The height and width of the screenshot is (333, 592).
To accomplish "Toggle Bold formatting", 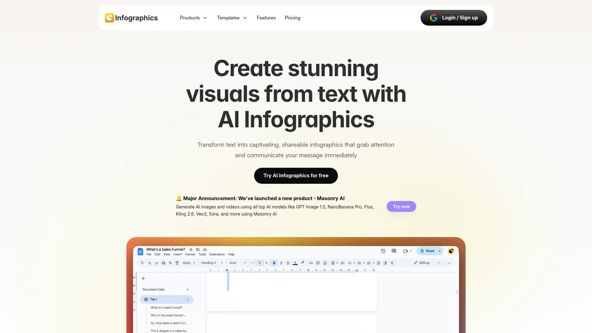I will (274, 263).
